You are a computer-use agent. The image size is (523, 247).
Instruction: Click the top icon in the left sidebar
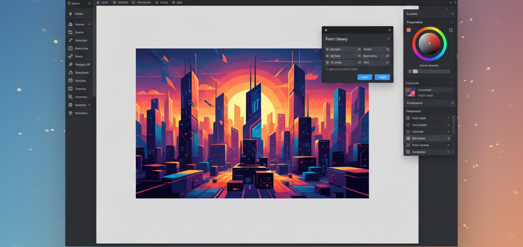(70, 14)
